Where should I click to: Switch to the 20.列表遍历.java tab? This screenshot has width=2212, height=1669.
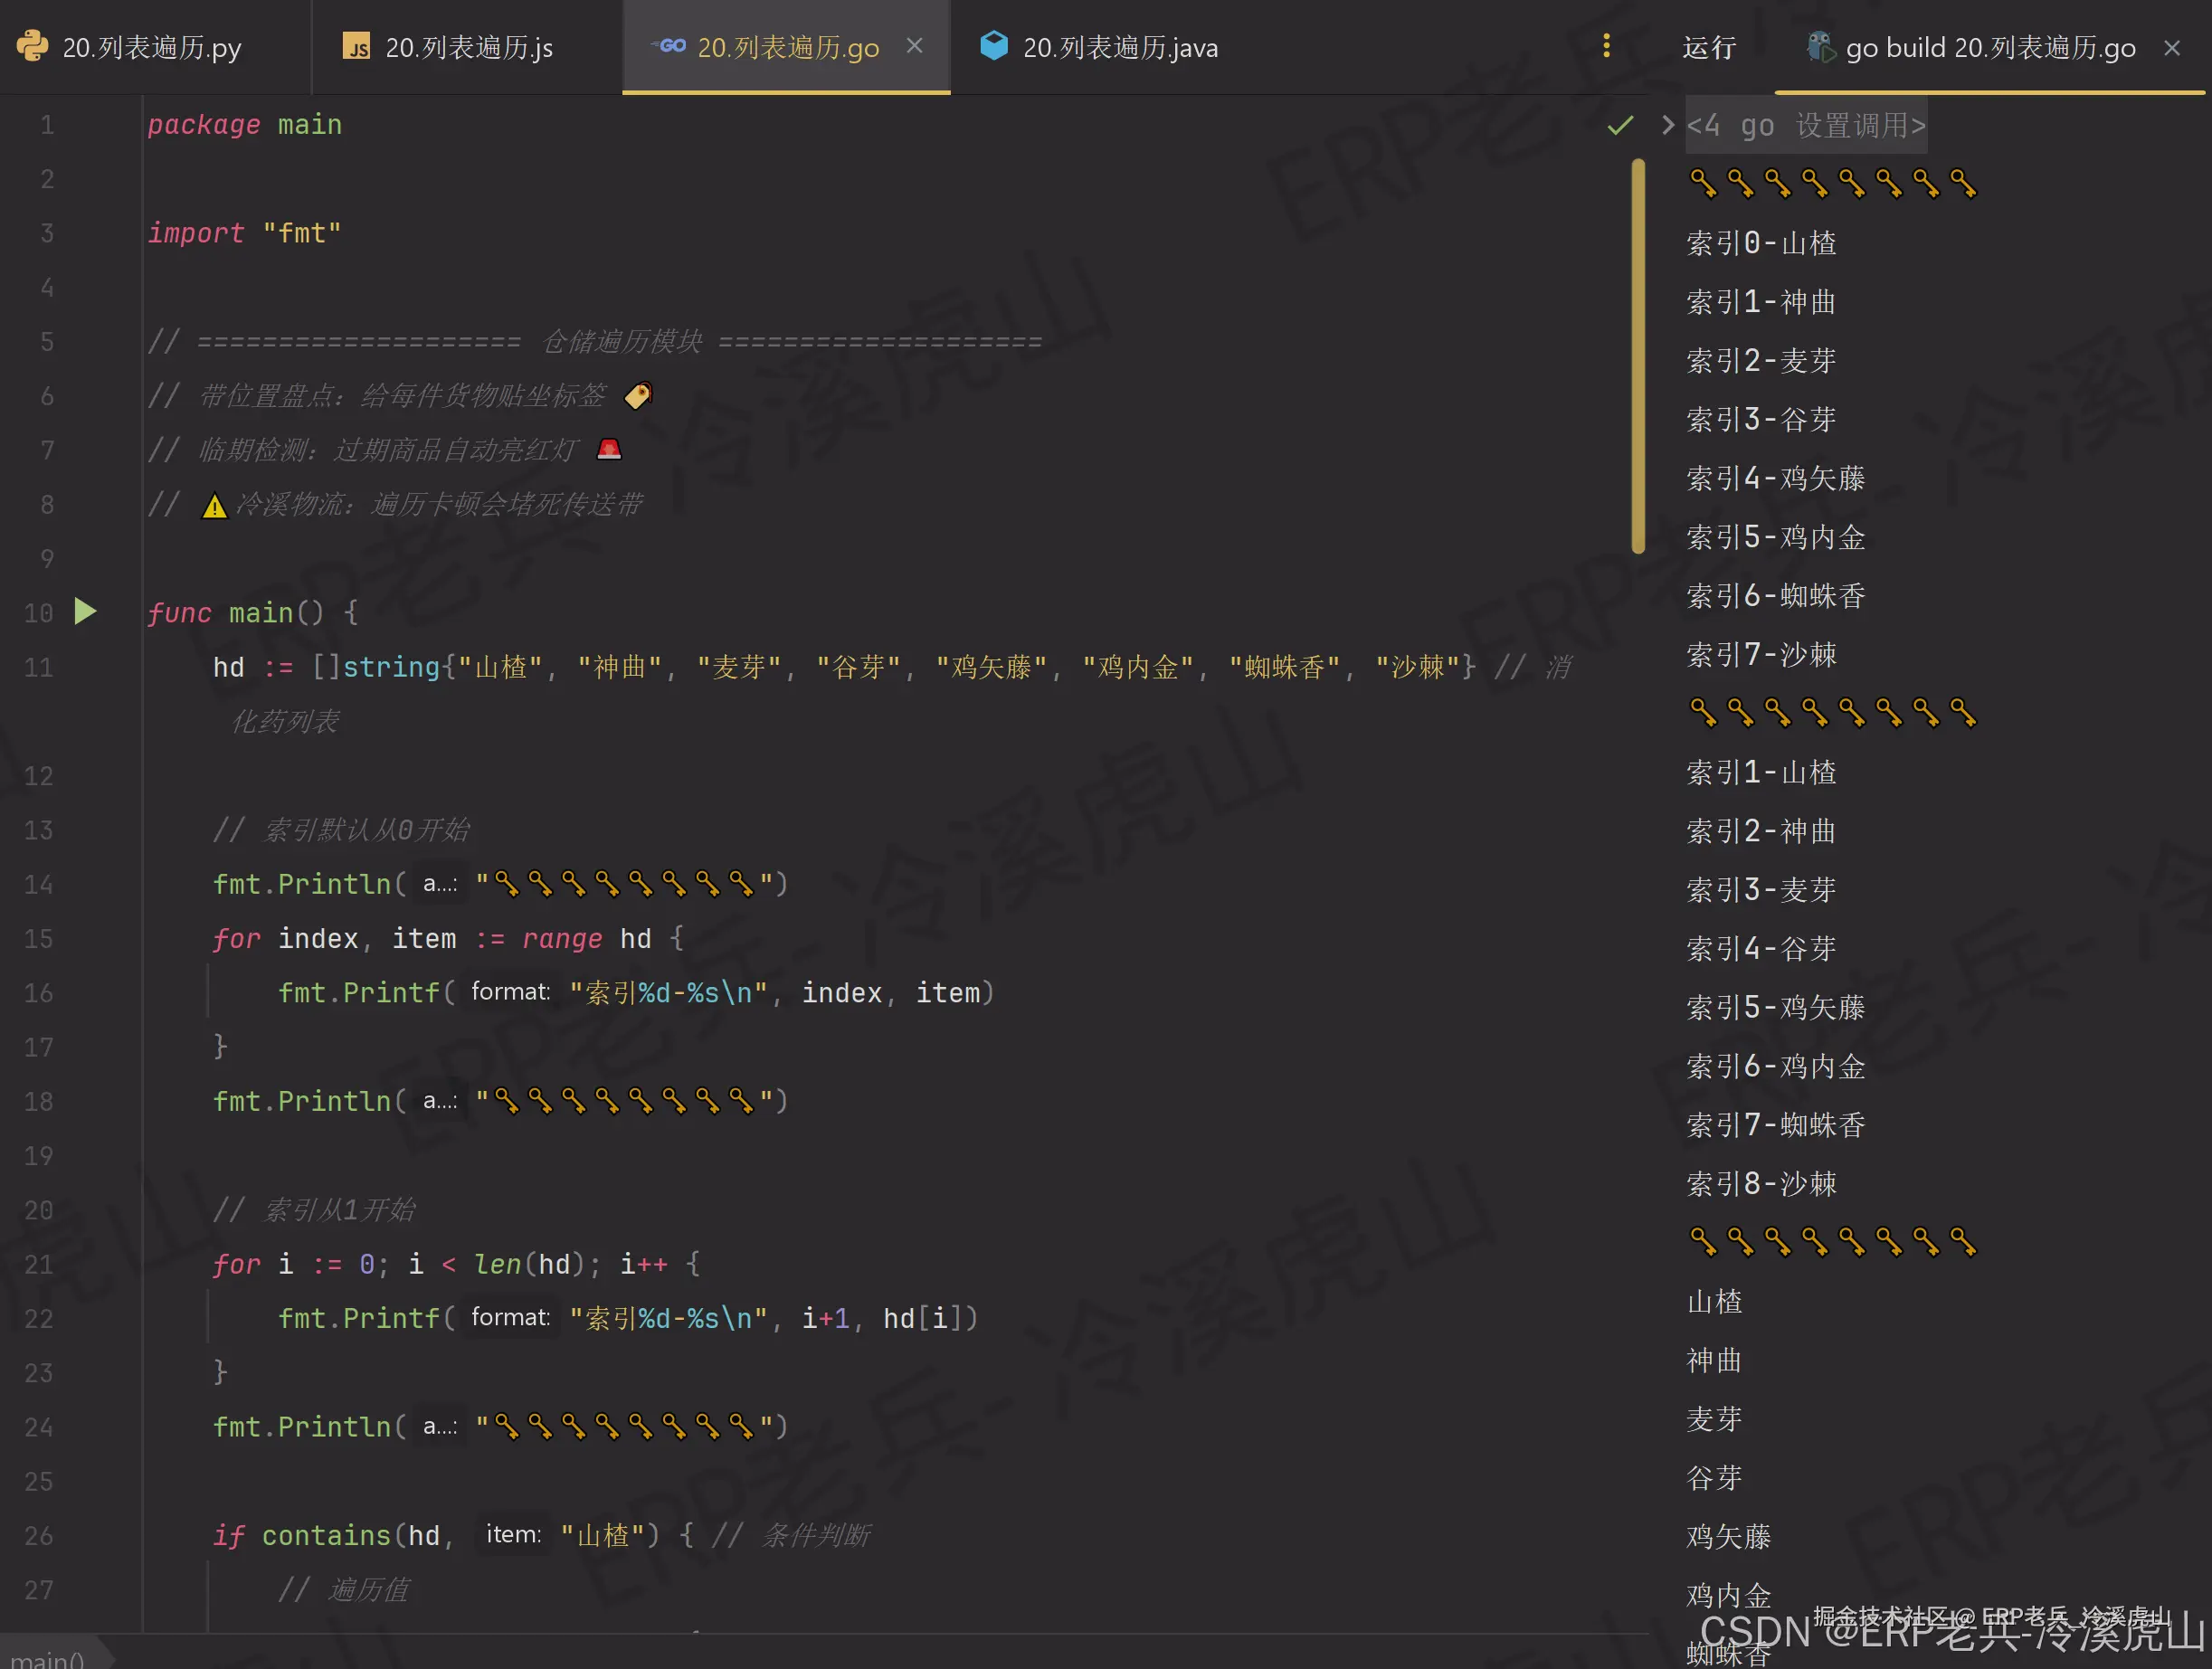point(1120,48)
